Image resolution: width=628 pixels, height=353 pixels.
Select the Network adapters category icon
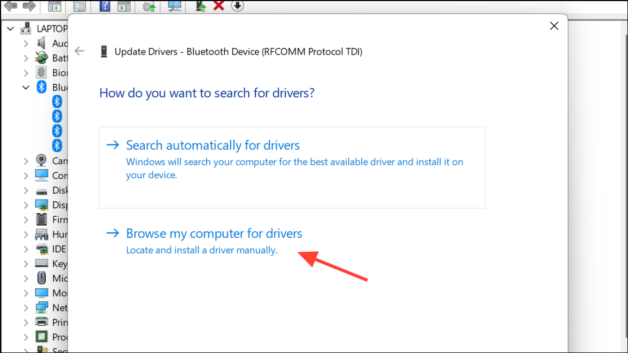(41, 307)
